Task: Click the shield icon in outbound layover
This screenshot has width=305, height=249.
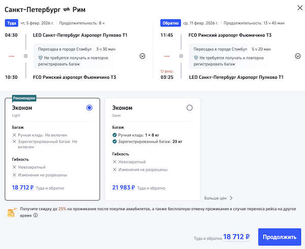Action: point(40,58)
